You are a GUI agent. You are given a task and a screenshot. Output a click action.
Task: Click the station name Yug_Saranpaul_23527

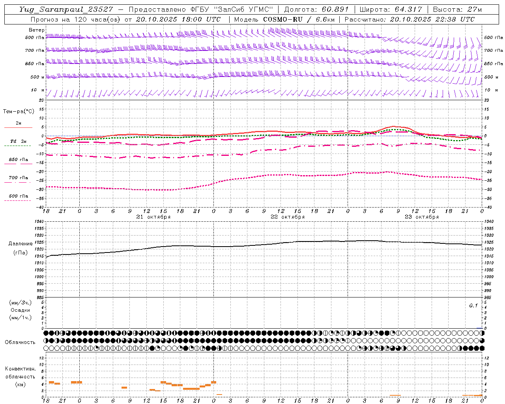click(66, 9)
